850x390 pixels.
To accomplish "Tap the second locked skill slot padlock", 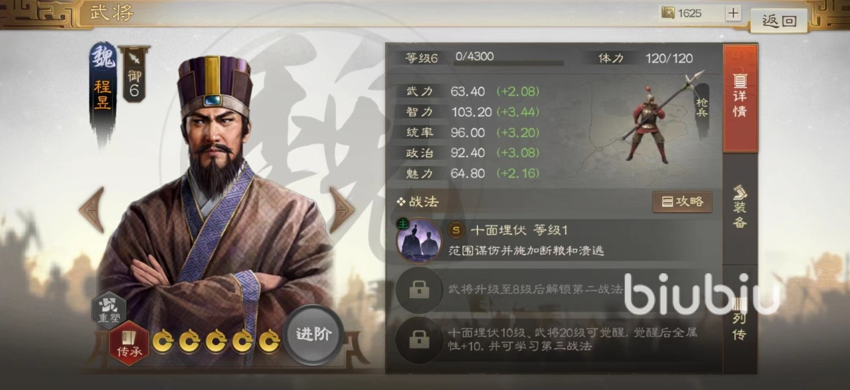I will [x=419, y=290].
